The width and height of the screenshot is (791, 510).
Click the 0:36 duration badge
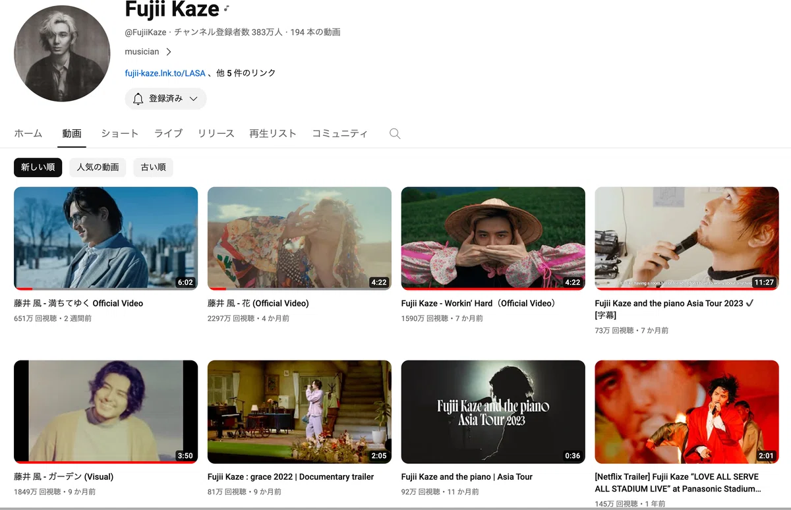click(x=573, y=455)
